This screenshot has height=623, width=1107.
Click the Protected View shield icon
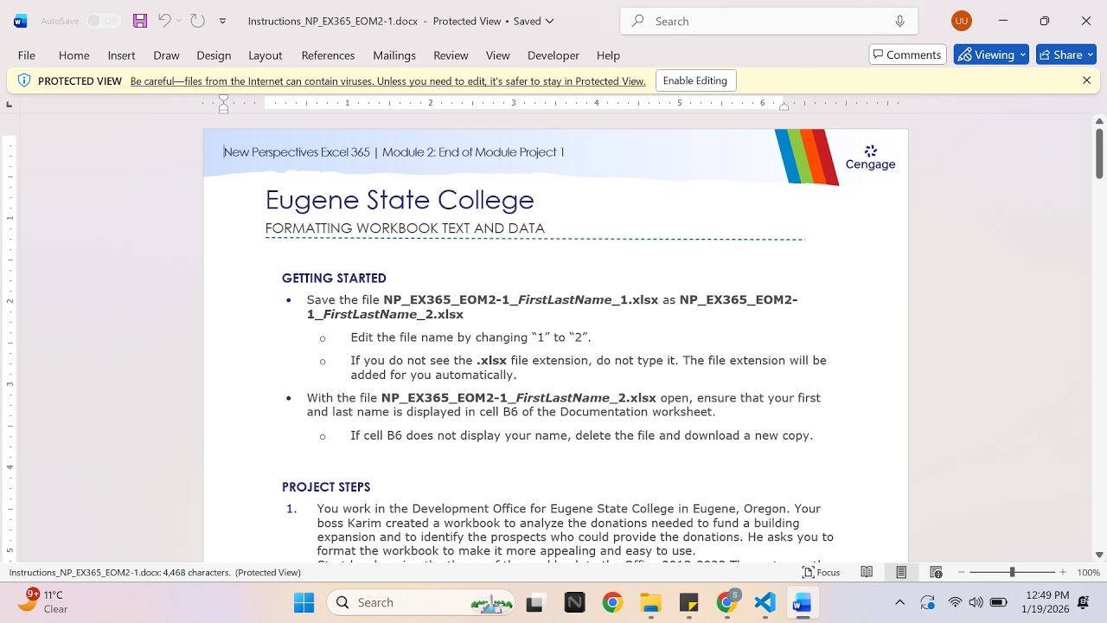24,80
